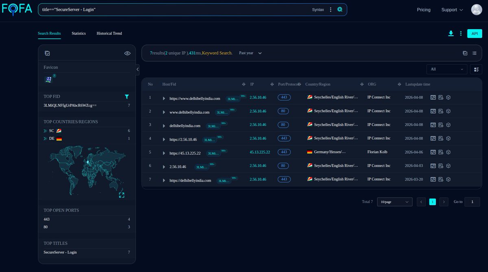Expand the https://45.13.225.22 result row
Screen dimensions: 488x272
[164, 153]
